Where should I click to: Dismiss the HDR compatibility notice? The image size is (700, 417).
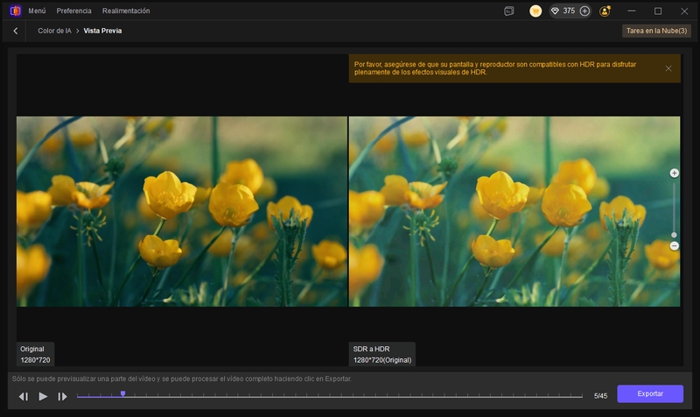pyautogui.click(x=668, y=68)
